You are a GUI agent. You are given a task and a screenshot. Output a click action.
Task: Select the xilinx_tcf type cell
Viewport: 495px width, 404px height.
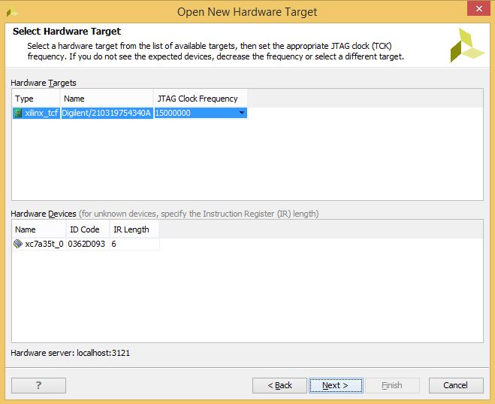pos(36,113)
